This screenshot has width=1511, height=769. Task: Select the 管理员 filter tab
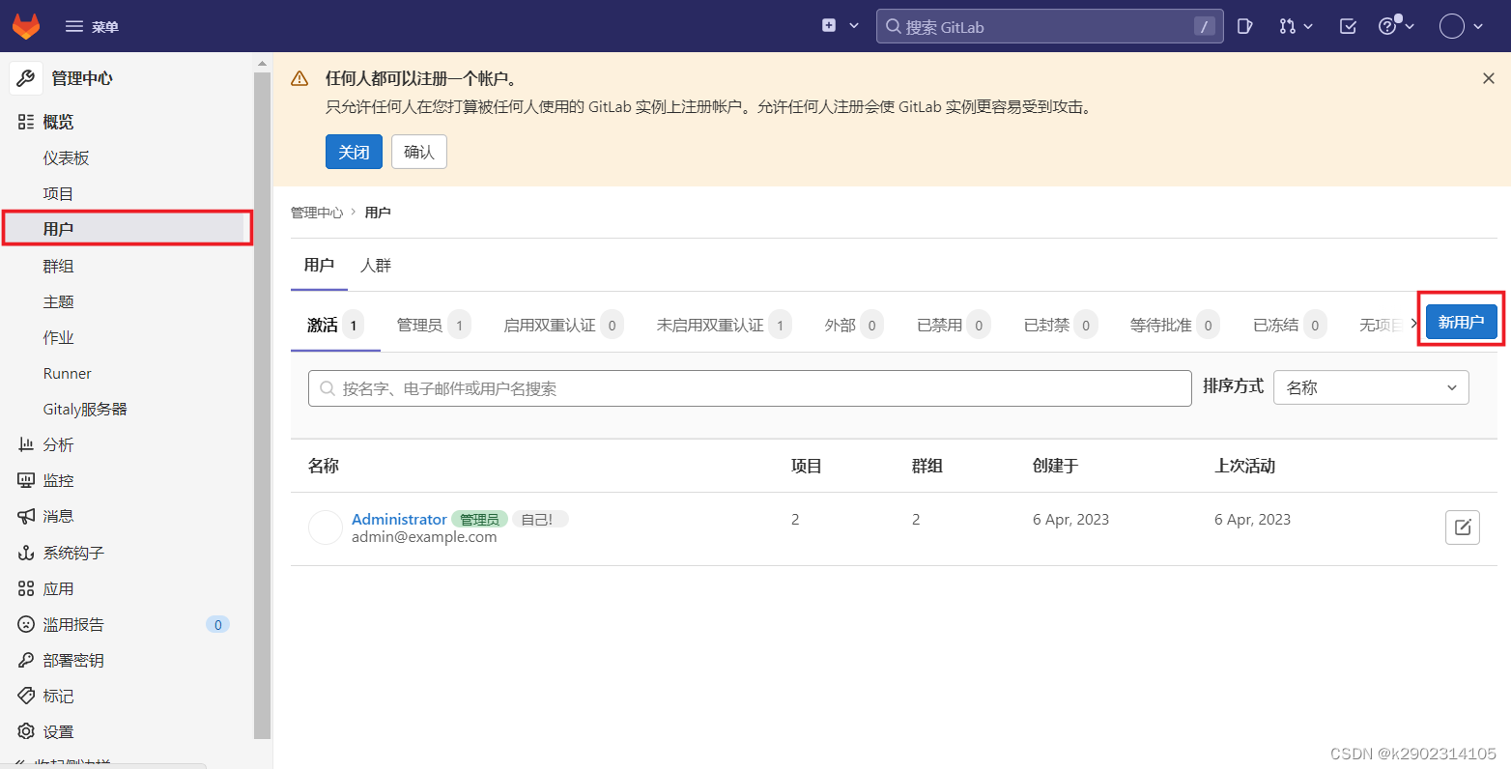(x=434, y=326)
